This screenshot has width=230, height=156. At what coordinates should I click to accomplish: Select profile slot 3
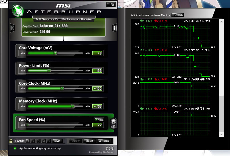[x=39, y=141]
